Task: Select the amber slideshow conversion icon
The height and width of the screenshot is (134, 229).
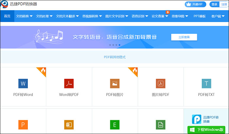Action: (69, 124)
